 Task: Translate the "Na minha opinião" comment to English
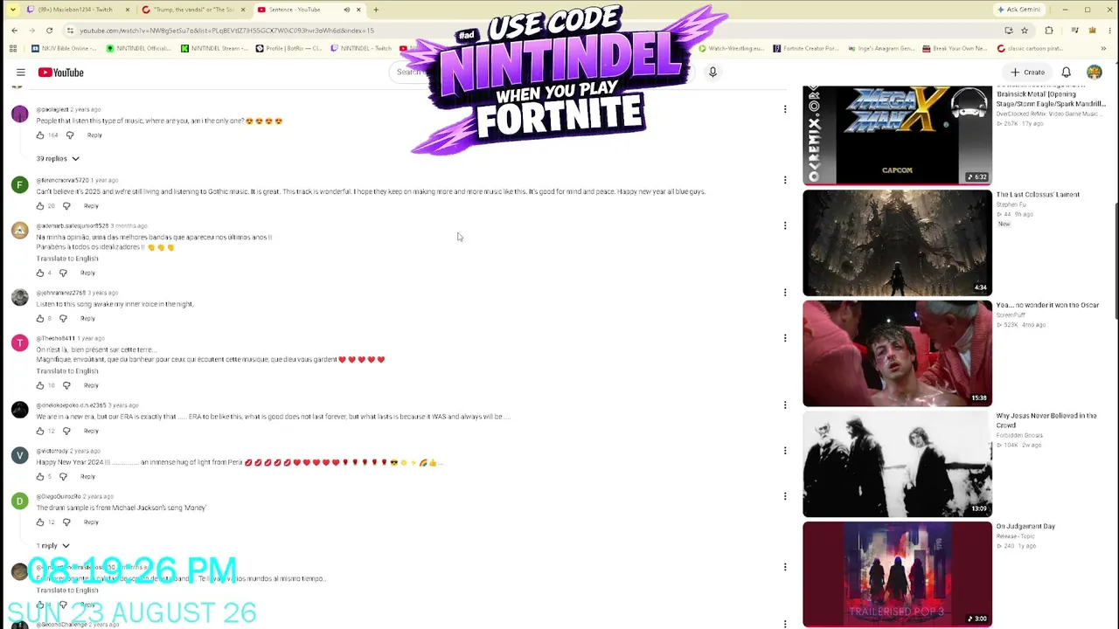coord(67,259)
